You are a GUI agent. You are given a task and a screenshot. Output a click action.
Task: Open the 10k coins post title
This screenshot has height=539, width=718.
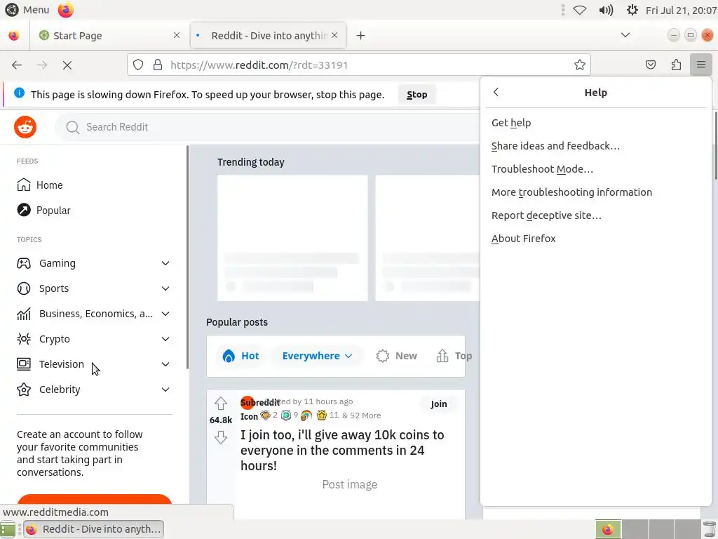click(342, 450)
